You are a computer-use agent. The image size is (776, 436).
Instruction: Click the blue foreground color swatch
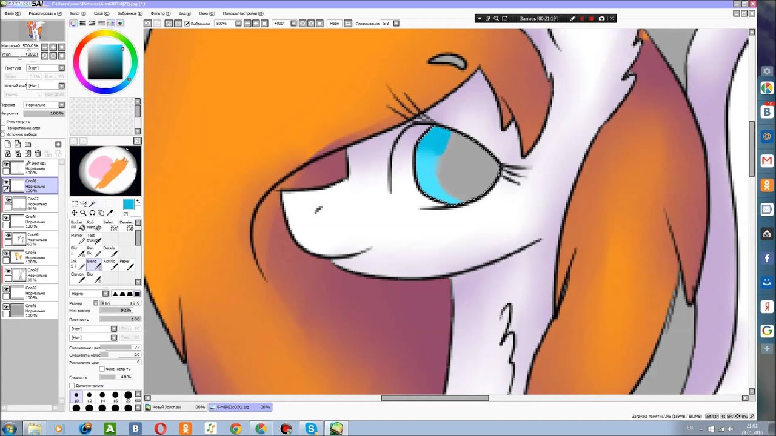(129, 204)
